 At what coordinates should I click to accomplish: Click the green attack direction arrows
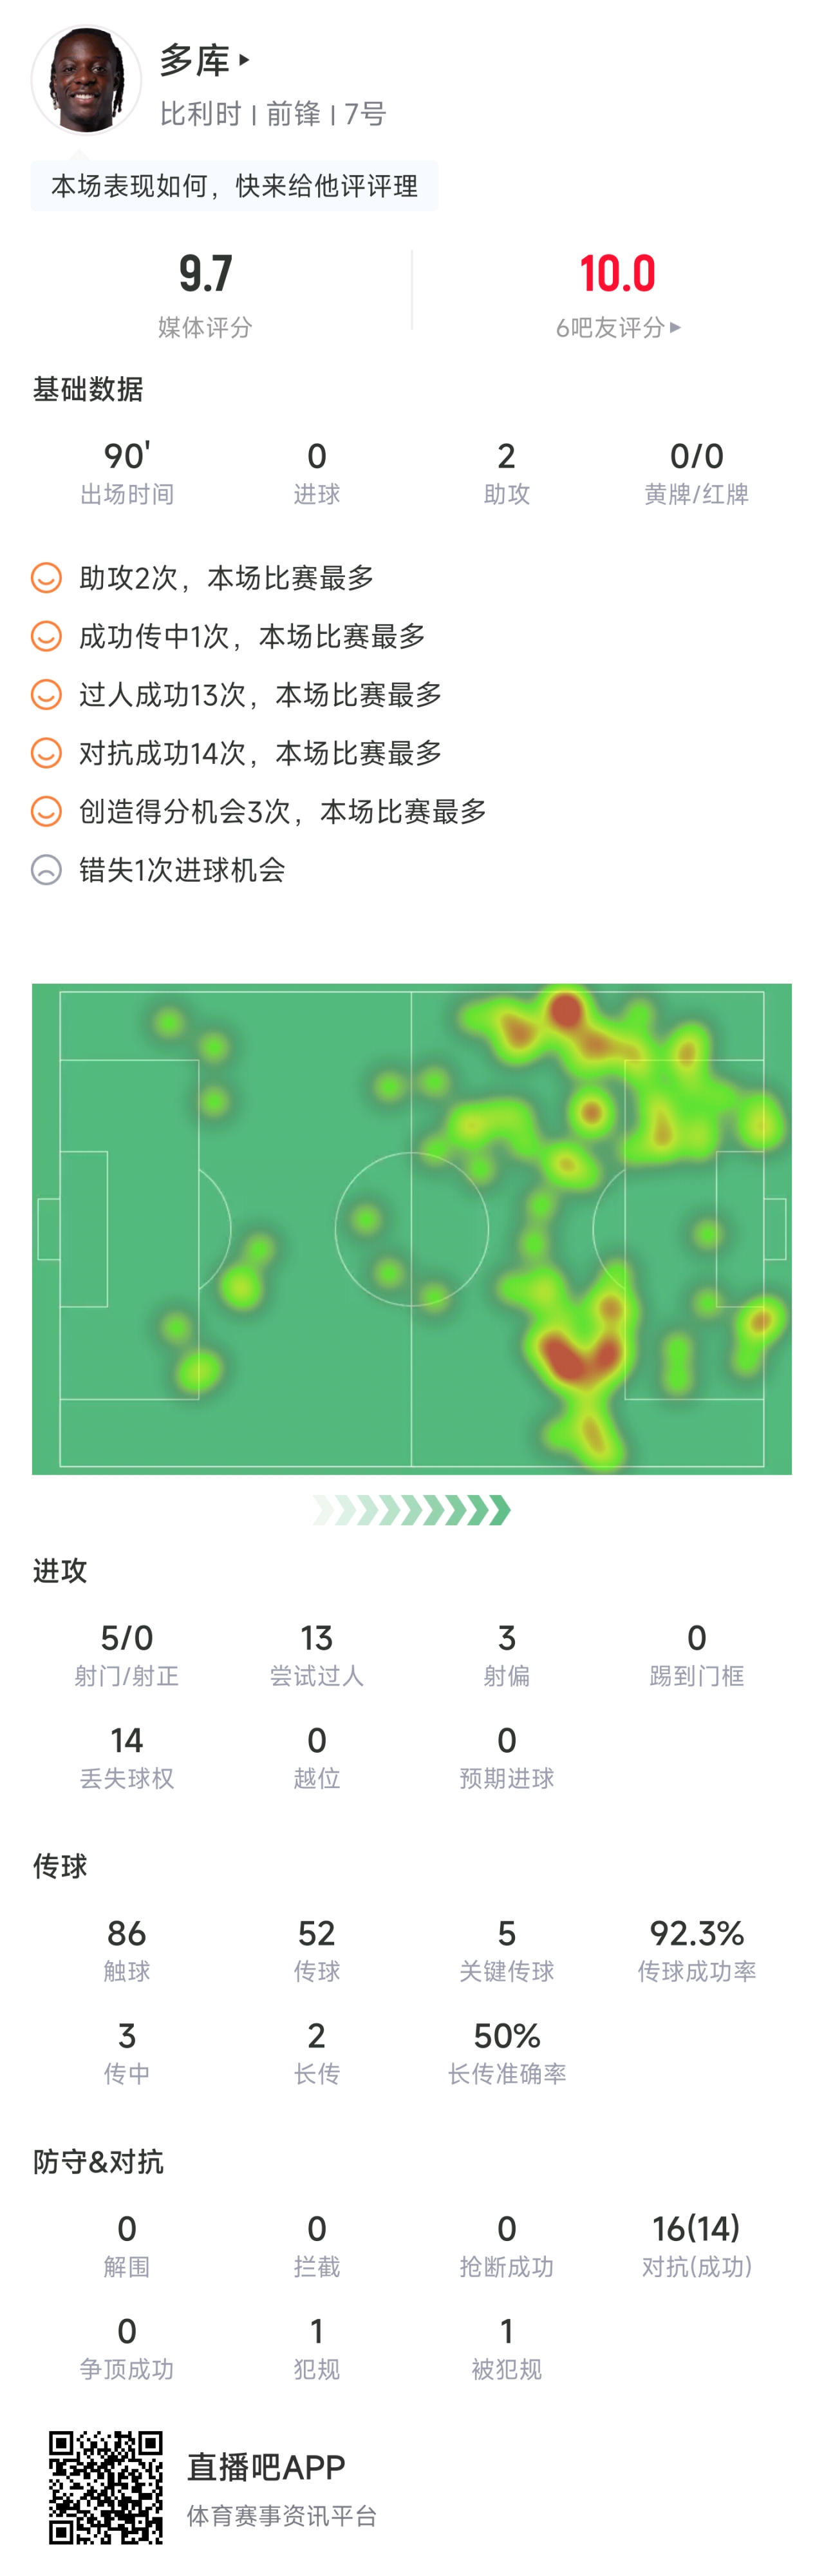pyautogui.click(x=411, y=1510)
